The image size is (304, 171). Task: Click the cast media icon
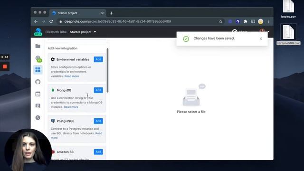(x=253, y=21)
